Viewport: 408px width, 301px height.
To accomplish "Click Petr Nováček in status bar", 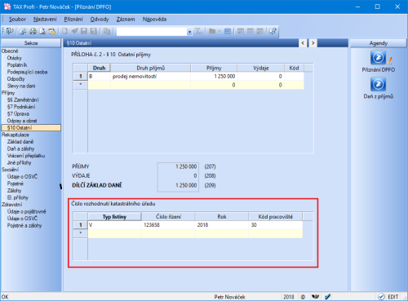I will (x=229, y=297).
